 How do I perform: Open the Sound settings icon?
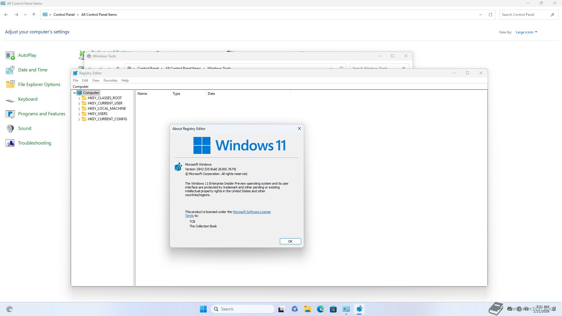(x=10, y=128)
